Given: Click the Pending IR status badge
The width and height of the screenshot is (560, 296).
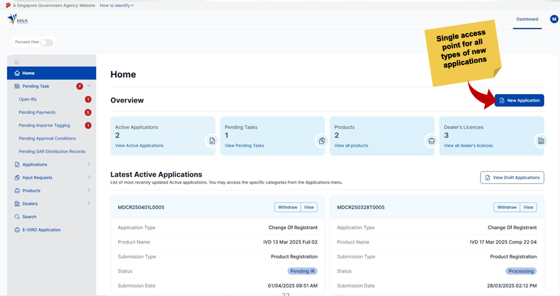Looking at the screenshot, I should pyautogui.click(x=303, y=271).
